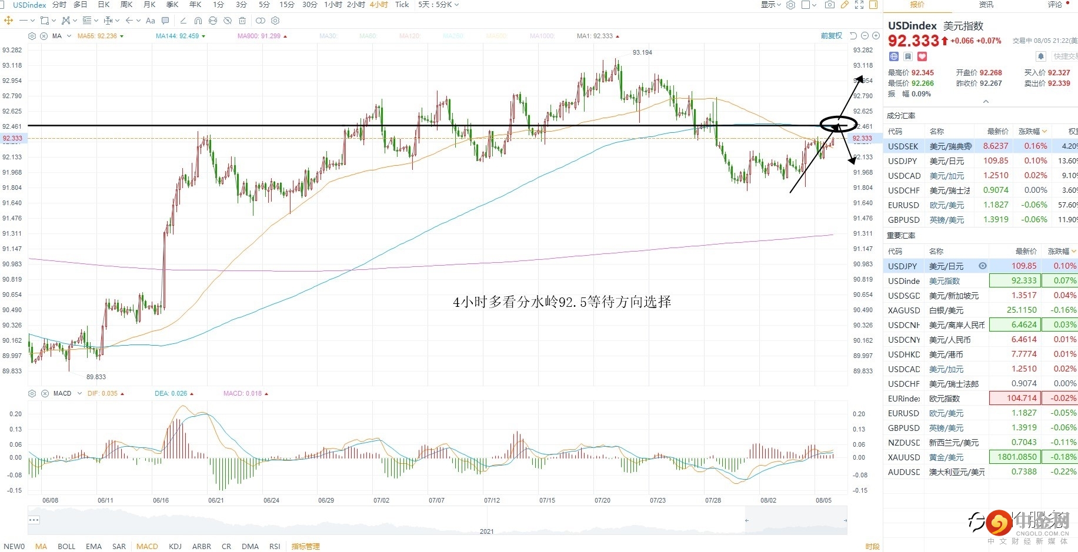Open the 5天:5分K period dropdown
This screenshot has width=1078, height=552.
(x=438, y=5)
